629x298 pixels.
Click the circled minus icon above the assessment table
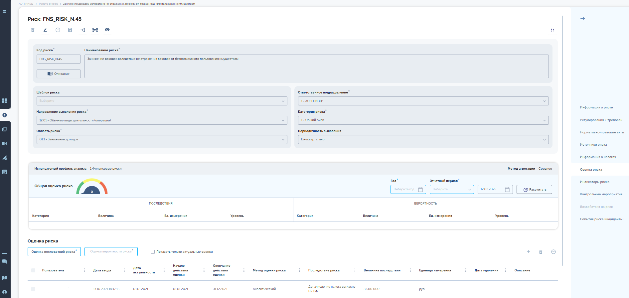point(553,252)
